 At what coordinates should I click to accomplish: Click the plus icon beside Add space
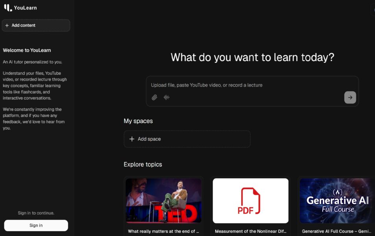(132, 139)
